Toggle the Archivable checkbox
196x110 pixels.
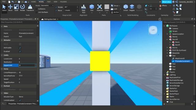pos(20,48)
